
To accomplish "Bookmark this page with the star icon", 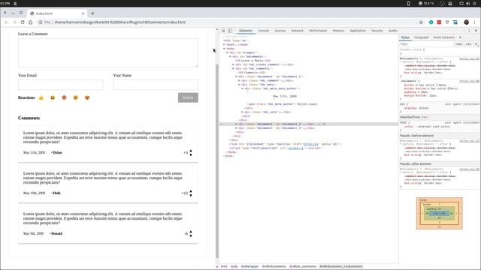I will tap(421, 22).
